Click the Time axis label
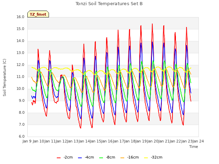This screenshot has height=164, width=219. coord(194,147)
